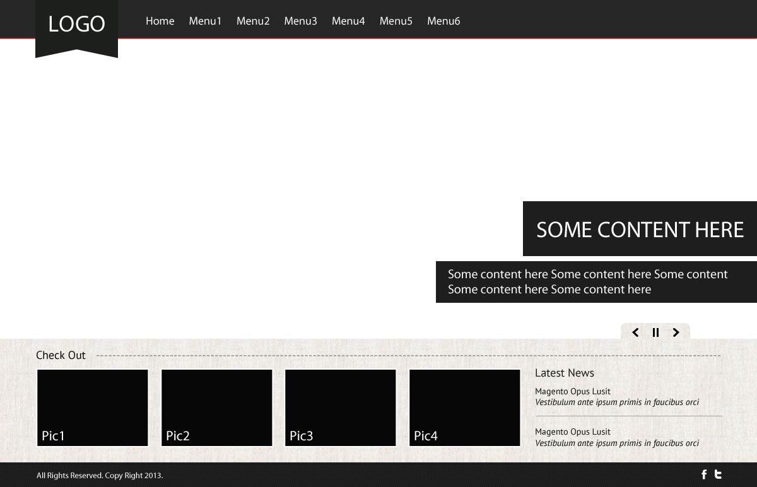Open the Facebook icon in footer
The height and width of the screenshot is (487, 757).
[x=704, y=474]
